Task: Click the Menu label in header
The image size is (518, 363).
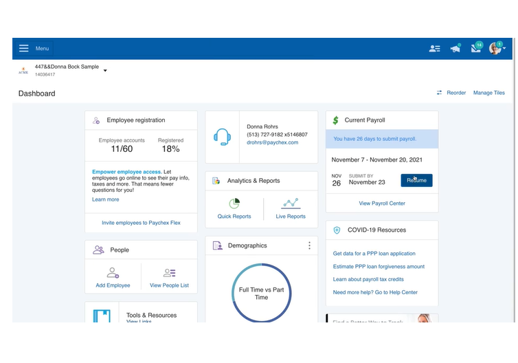Action: 42,48
